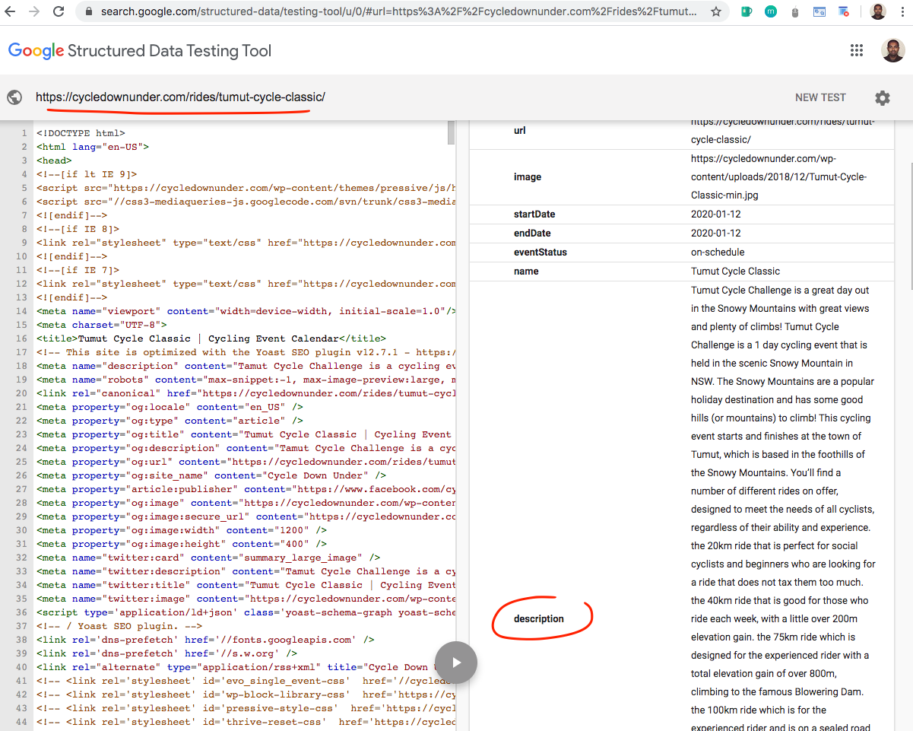The height and width of the screenshot is (731, 913).
Task: Reload the page with the refresh icon
Action: point(59,12)
